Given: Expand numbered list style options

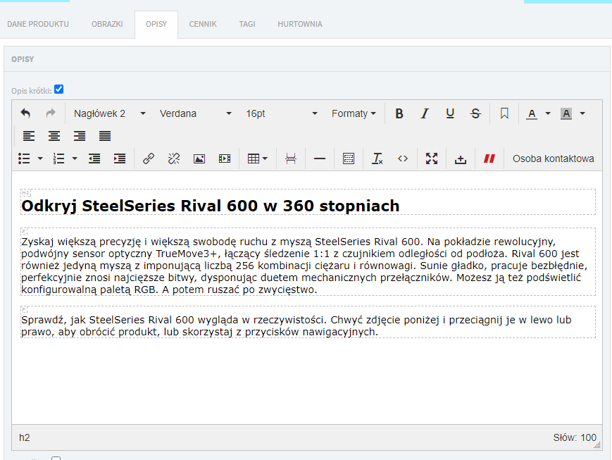Looking at the screenshot, I should pyautogui.click(x=75, y=158).
